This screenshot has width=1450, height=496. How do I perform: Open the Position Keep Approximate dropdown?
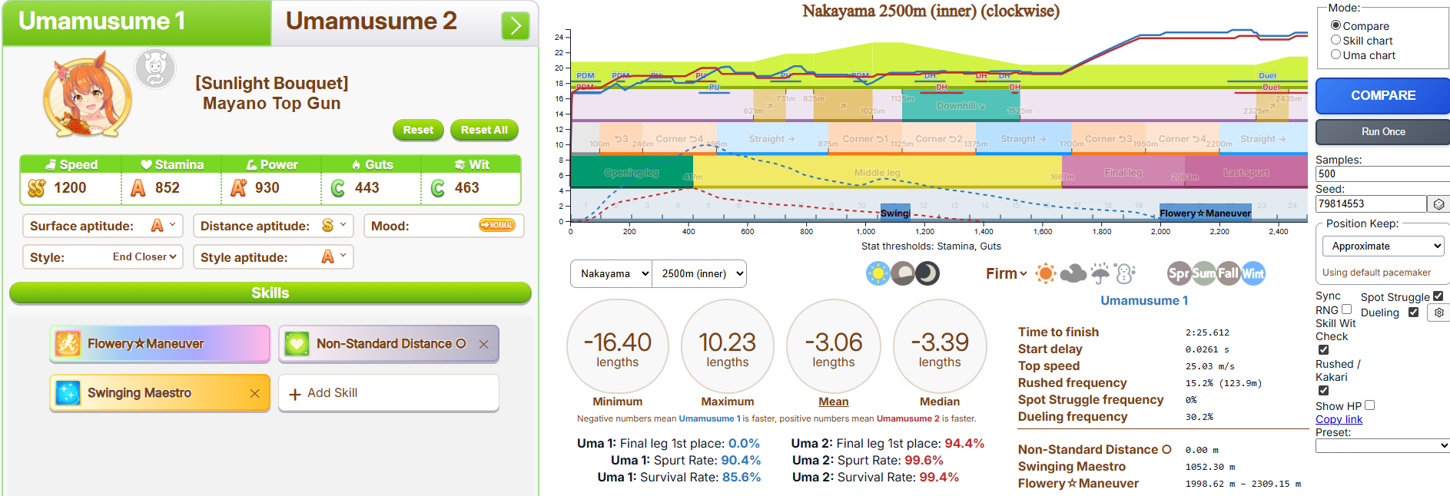[x=1383, y=246]
